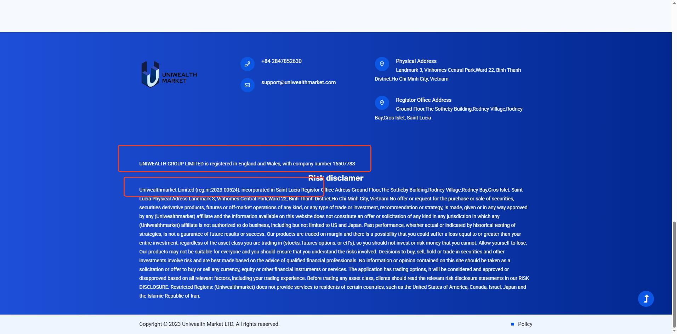Click the page vertical scrollbar thumb
The height and width of the screenshot is (334, 677).
point(674,275)
